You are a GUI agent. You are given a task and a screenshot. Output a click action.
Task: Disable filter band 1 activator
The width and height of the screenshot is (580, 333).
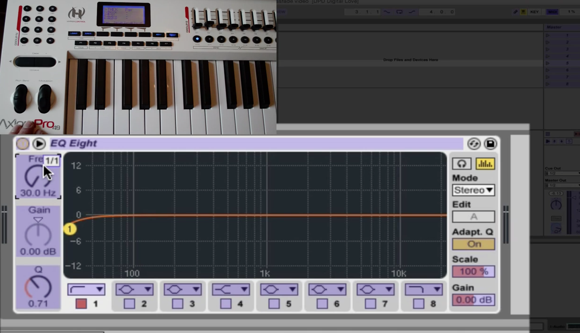81,304
